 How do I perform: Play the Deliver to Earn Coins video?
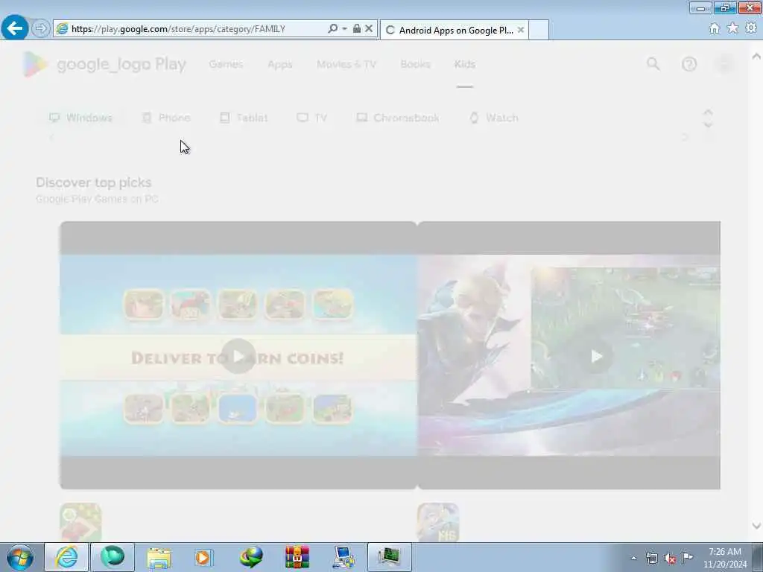[x=238, y=356]
